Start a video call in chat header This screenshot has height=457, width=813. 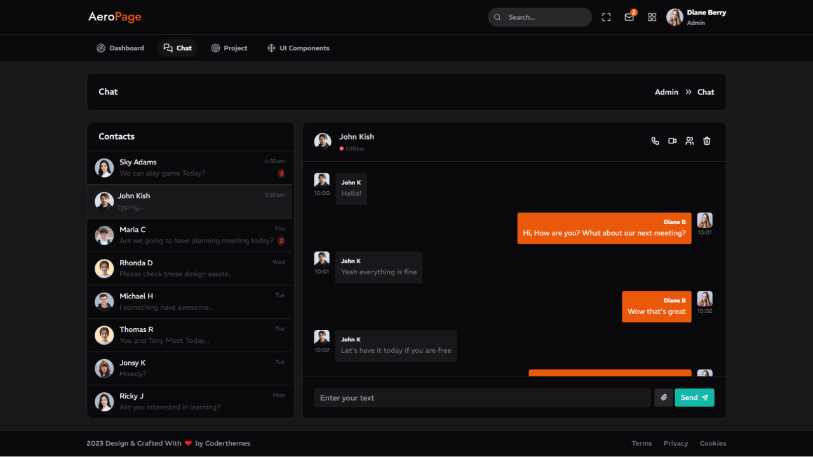tap(672, 141)
